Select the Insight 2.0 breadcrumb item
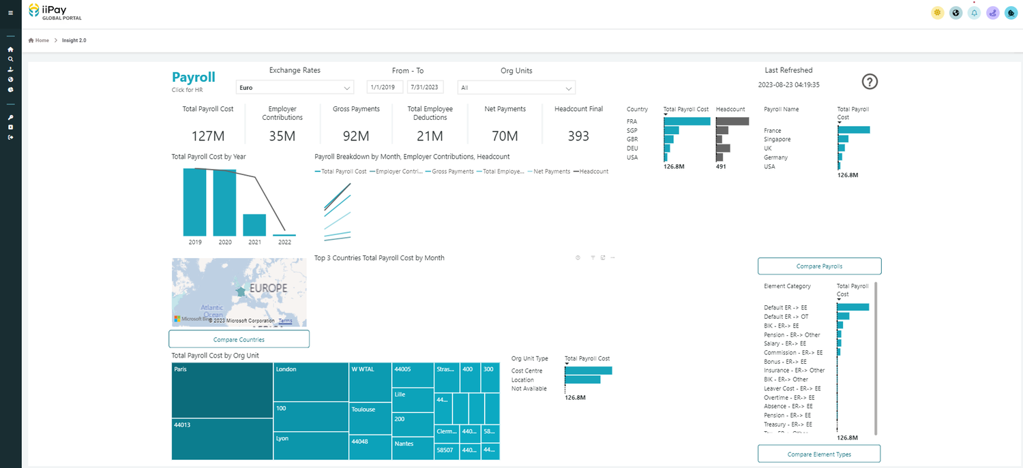 pos(74,40)
